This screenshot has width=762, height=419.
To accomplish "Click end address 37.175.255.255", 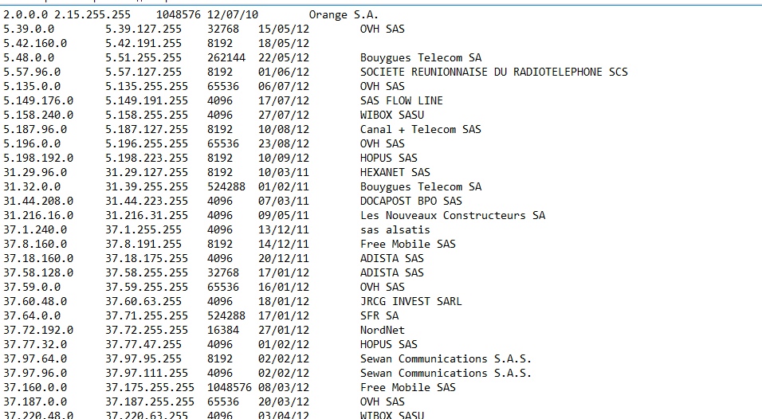I will (x=150, y=387).
